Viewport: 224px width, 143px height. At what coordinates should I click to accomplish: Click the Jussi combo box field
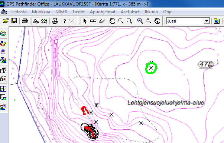tap(188, 21)
